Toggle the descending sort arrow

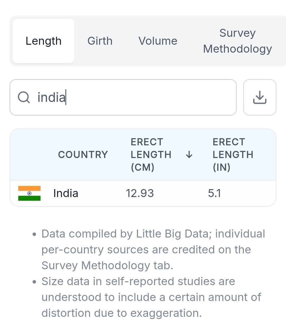189,155
